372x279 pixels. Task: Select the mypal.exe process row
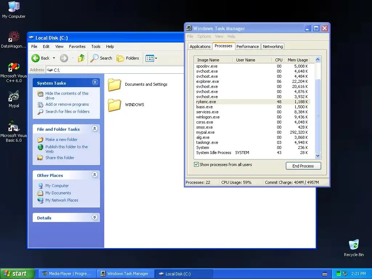point(252,132)
